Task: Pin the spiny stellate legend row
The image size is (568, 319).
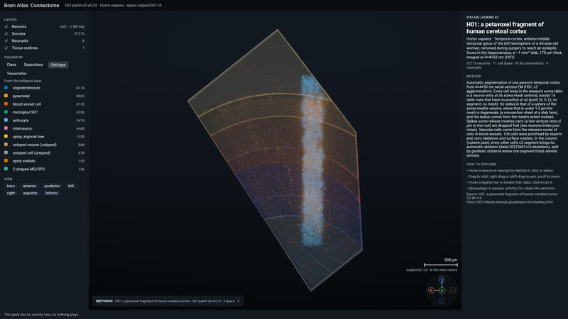Action: click(x=44, y=161)
